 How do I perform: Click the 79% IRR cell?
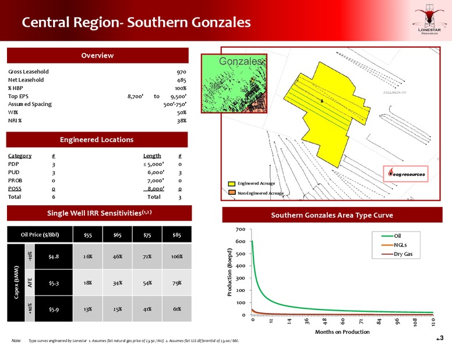[177, 283]
